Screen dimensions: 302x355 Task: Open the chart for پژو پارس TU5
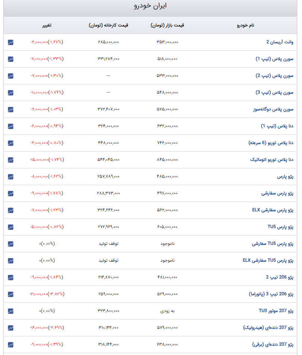tap(11, 227)
